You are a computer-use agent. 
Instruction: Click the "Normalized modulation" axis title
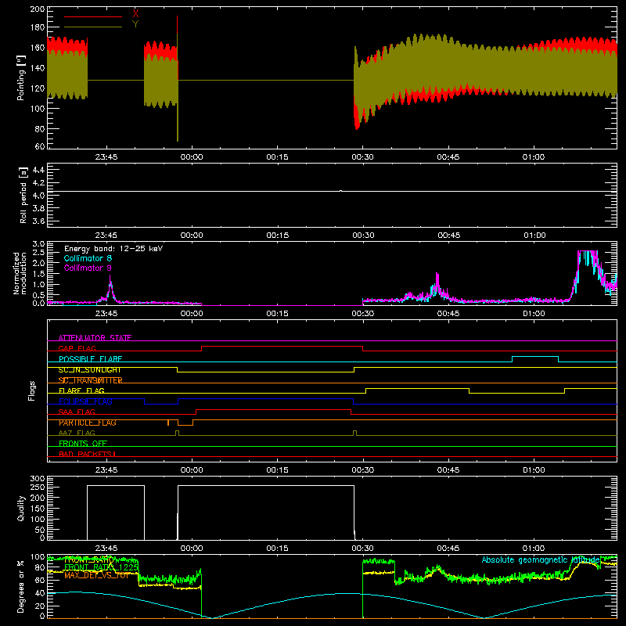[20, 273]
